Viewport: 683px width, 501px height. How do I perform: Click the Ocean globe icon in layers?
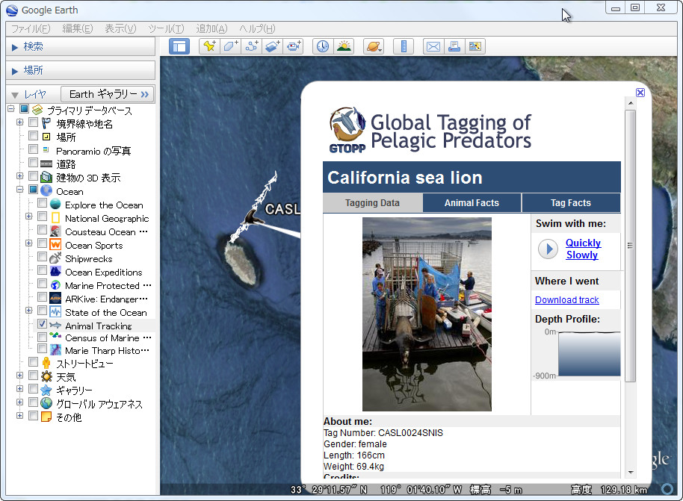[46, 190]
